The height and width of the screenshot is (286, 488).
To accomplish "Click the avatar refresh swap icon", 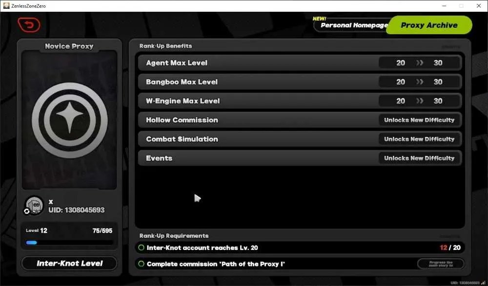I will (x=27, y=211).
